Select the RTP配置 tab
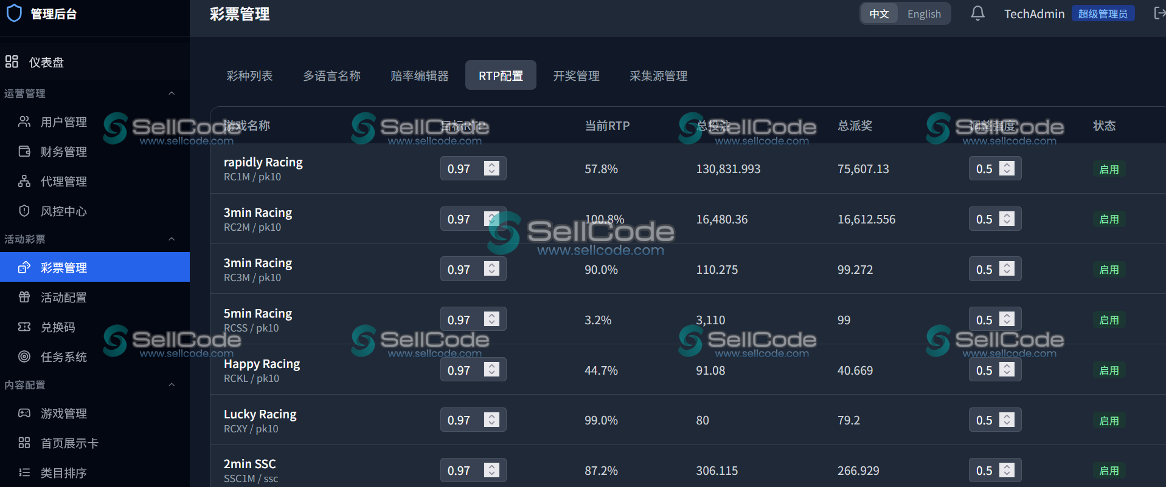The width and height of the screenshot is (1166, 487). pyautogui.click(x=501, y=75)
